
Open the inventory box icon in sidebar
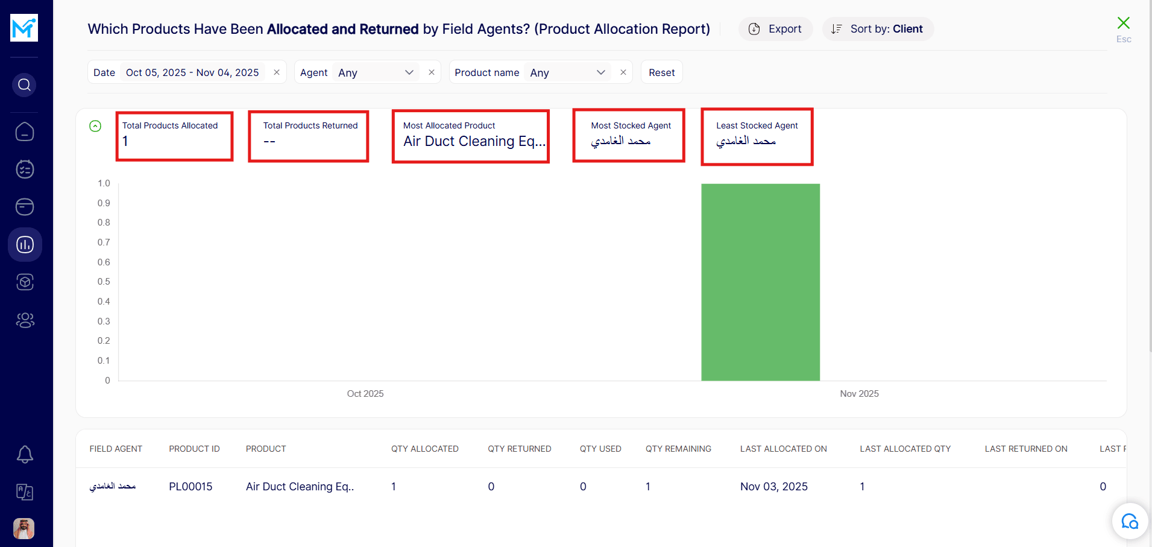tap(25, 282)
